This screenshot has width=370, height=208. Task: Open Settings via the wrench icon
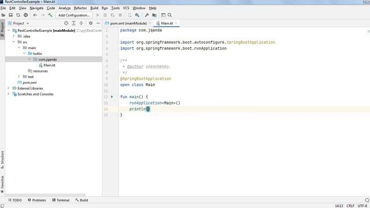147,15
